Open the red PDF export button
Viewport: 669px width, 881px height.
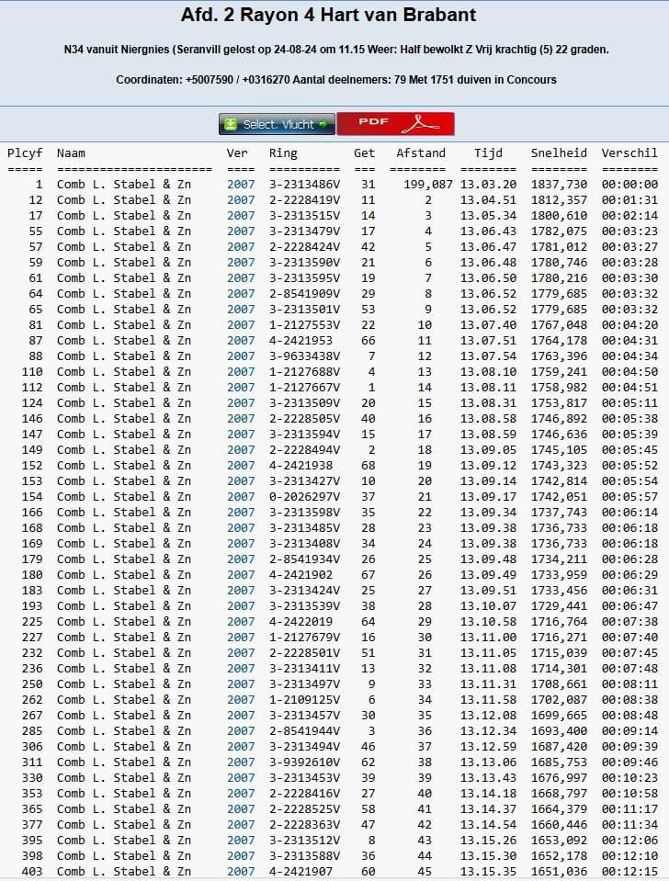tap(395, 123)
